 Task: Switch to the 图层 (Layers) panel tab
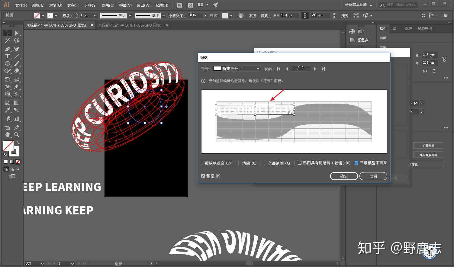click(x=408, y=28)
